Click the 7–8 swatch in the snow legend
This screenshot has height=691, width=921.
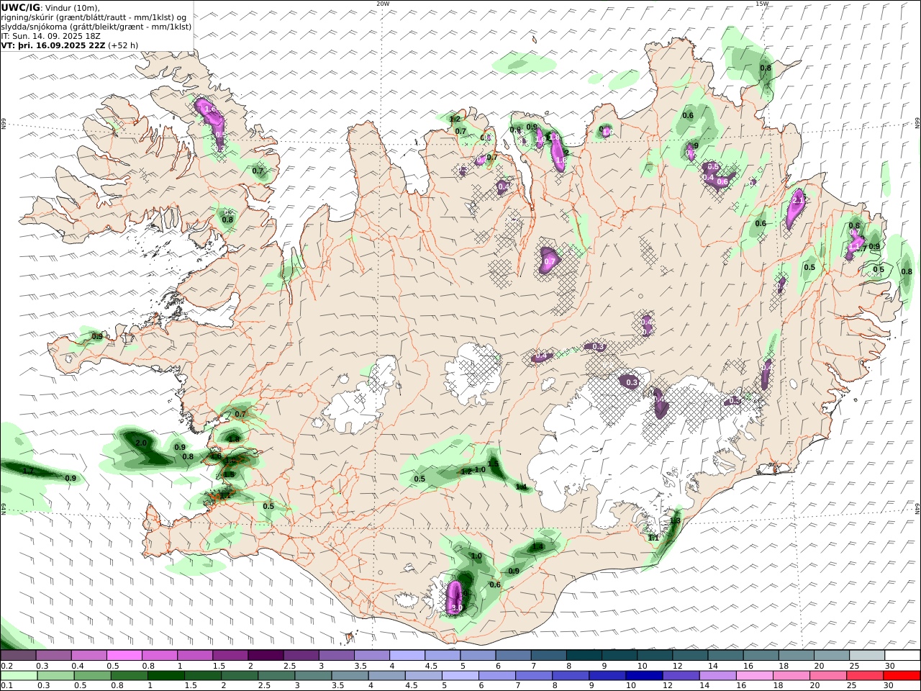[548, 656]
